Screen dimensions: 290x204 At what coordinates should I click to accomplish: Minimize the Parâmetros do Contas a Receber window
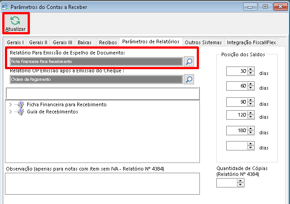(250, 7)
